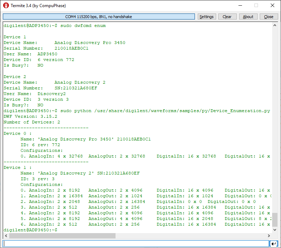Click vertical scrollbar track above the thumb
The image size is (281, 248).
point(275,121)
